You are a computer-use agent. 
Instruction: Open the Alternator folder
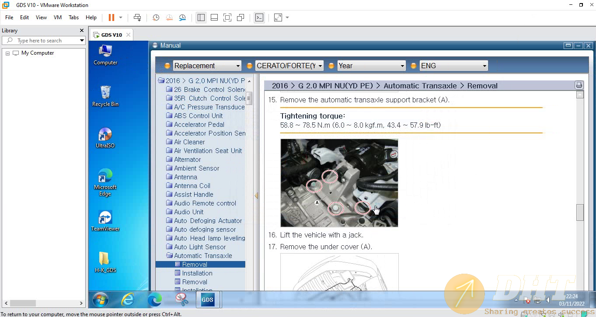tap(184, 160)
